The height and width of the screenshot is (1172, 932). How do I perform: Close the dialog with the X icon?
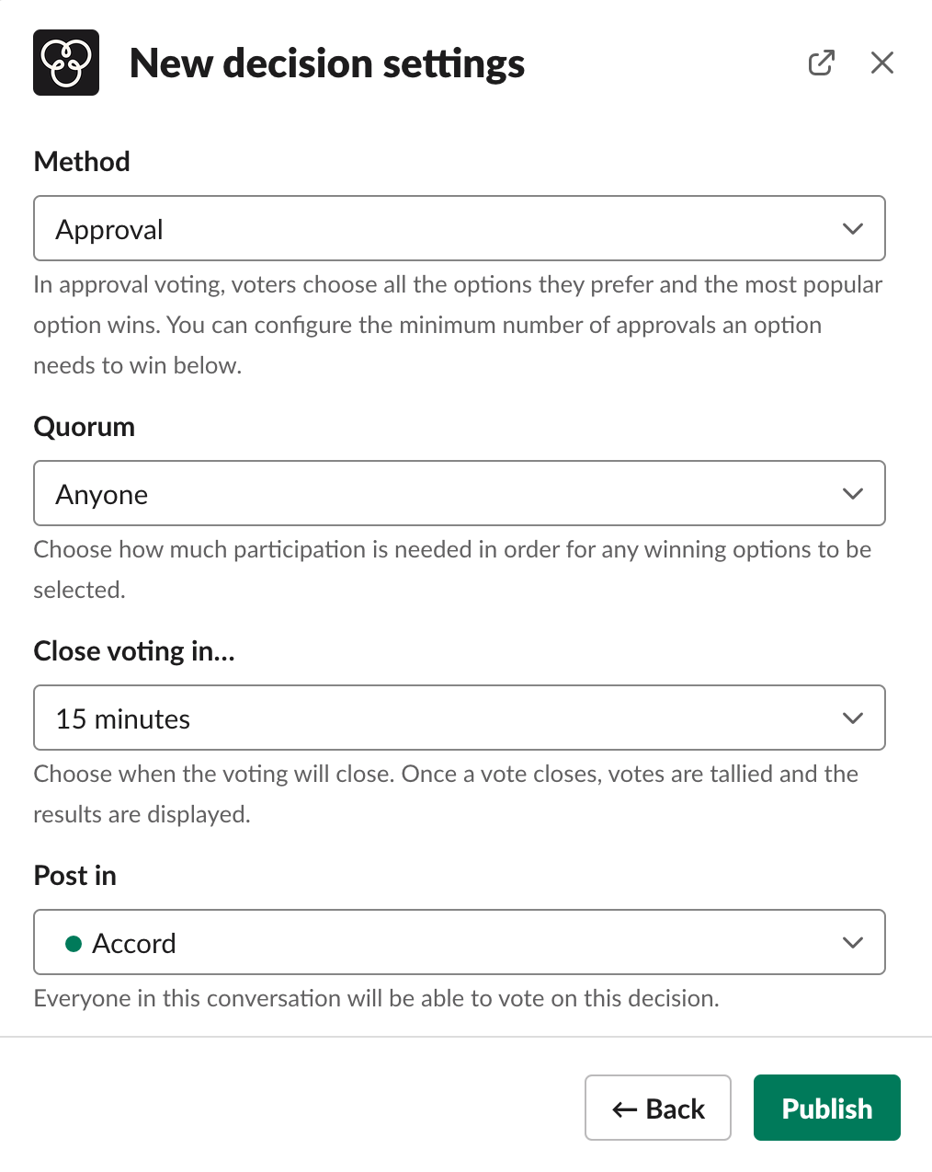(x=881, y=63)
